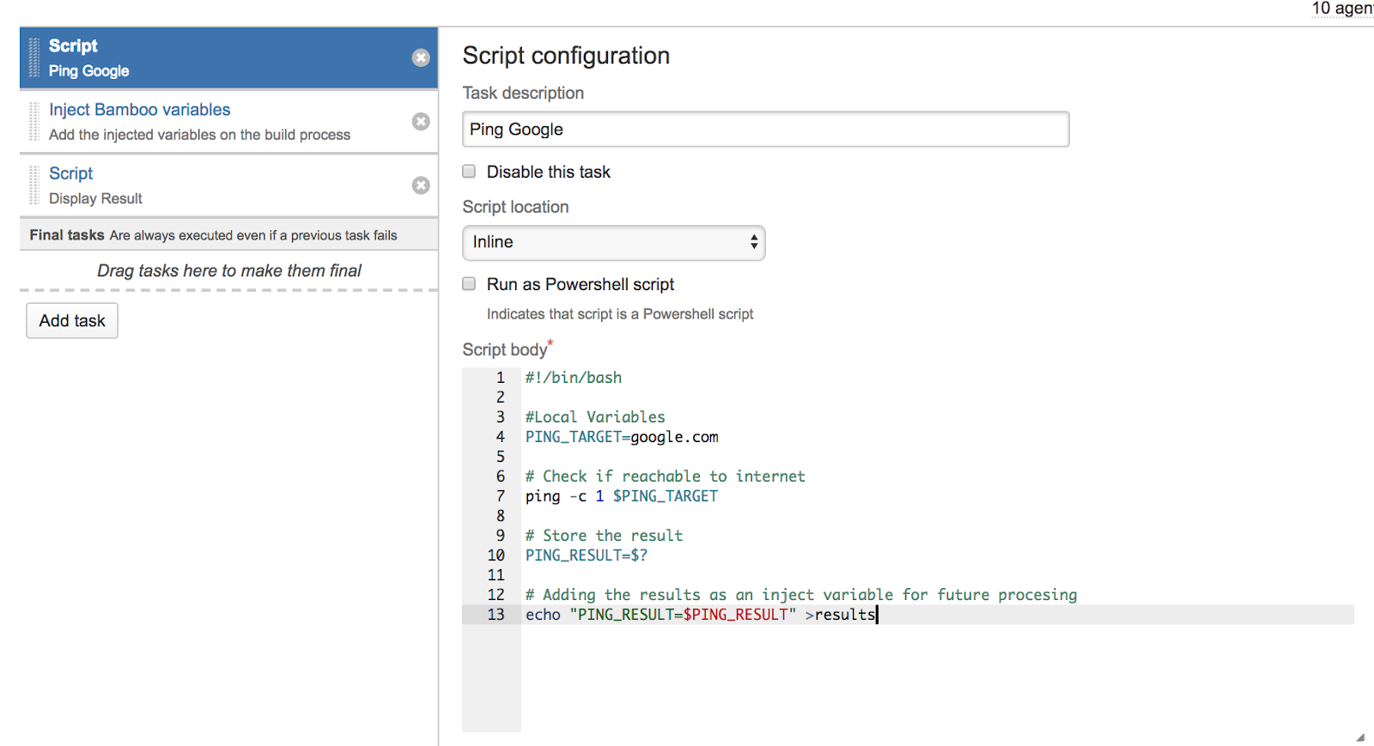The width and height of the screenshot is (1374, 746).
Task: Click line number 10 in the gutter
Action: point(496,555)
